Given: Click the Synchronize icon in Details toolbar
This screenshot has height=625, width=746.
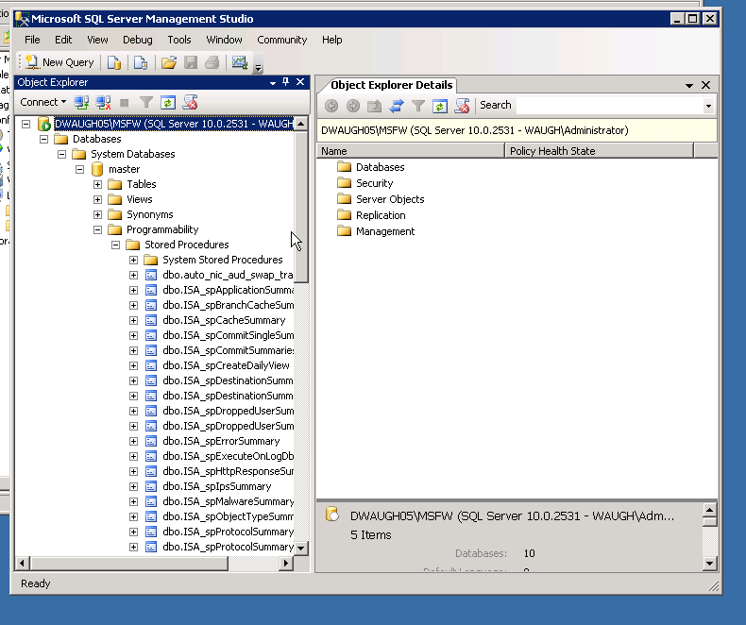Looking at the screenshot, I should click(x=397, y=106).
